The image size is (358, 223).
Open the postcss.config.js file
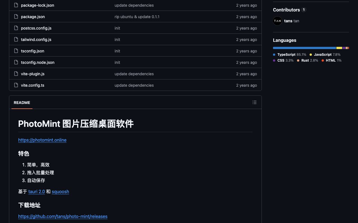(36, 28)
